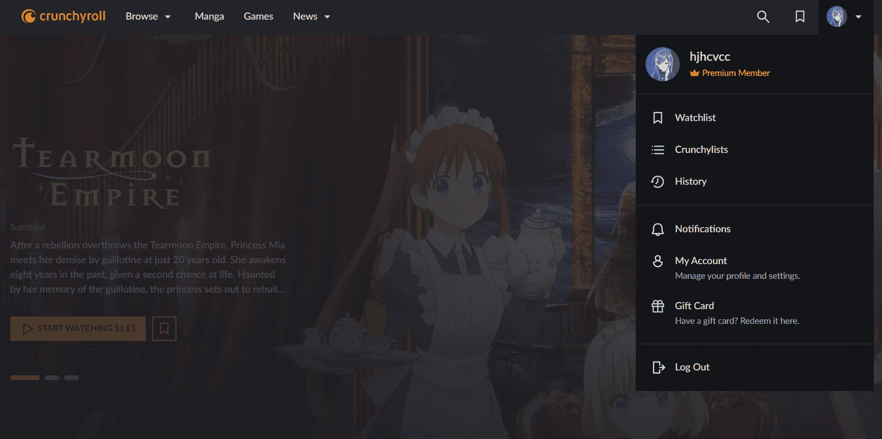Expand the Browse dropdown

coord(148,16)
